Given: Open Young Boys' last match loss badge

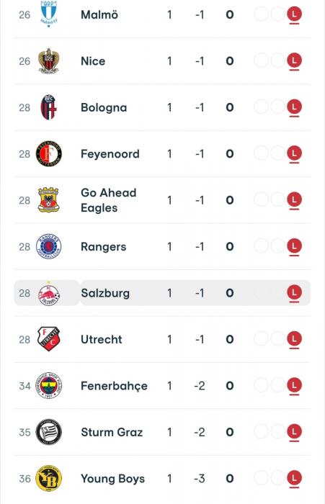Looking at the screenshot, I should (x=294, y=478).
